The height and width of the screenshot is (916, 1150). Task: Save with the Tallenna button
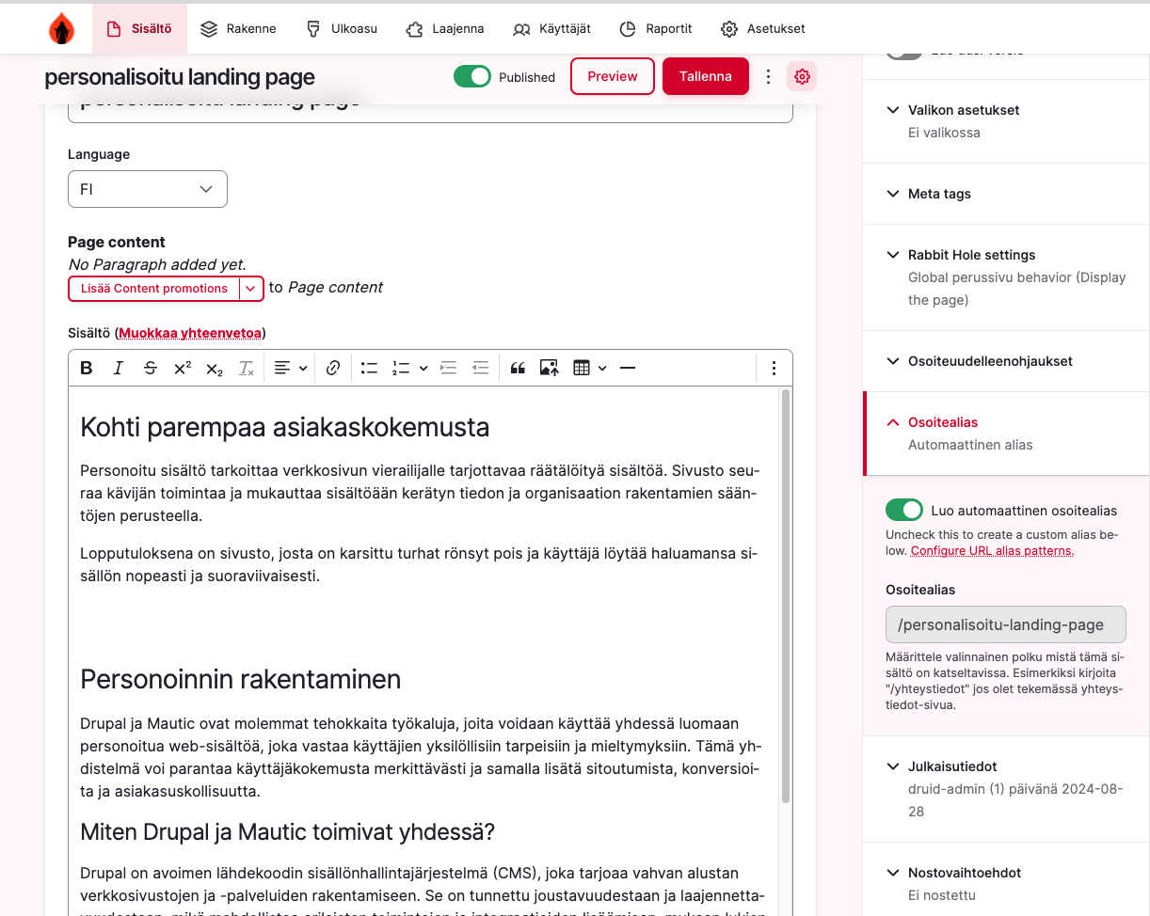pyautogui.click(x=706, y=76)
